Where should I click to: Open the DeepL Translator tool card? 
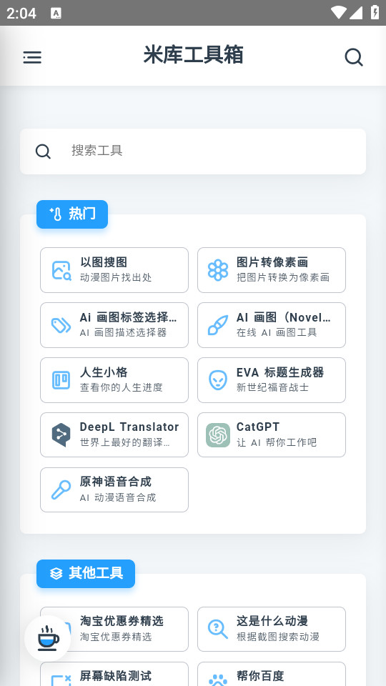click(x=114, y=435)
